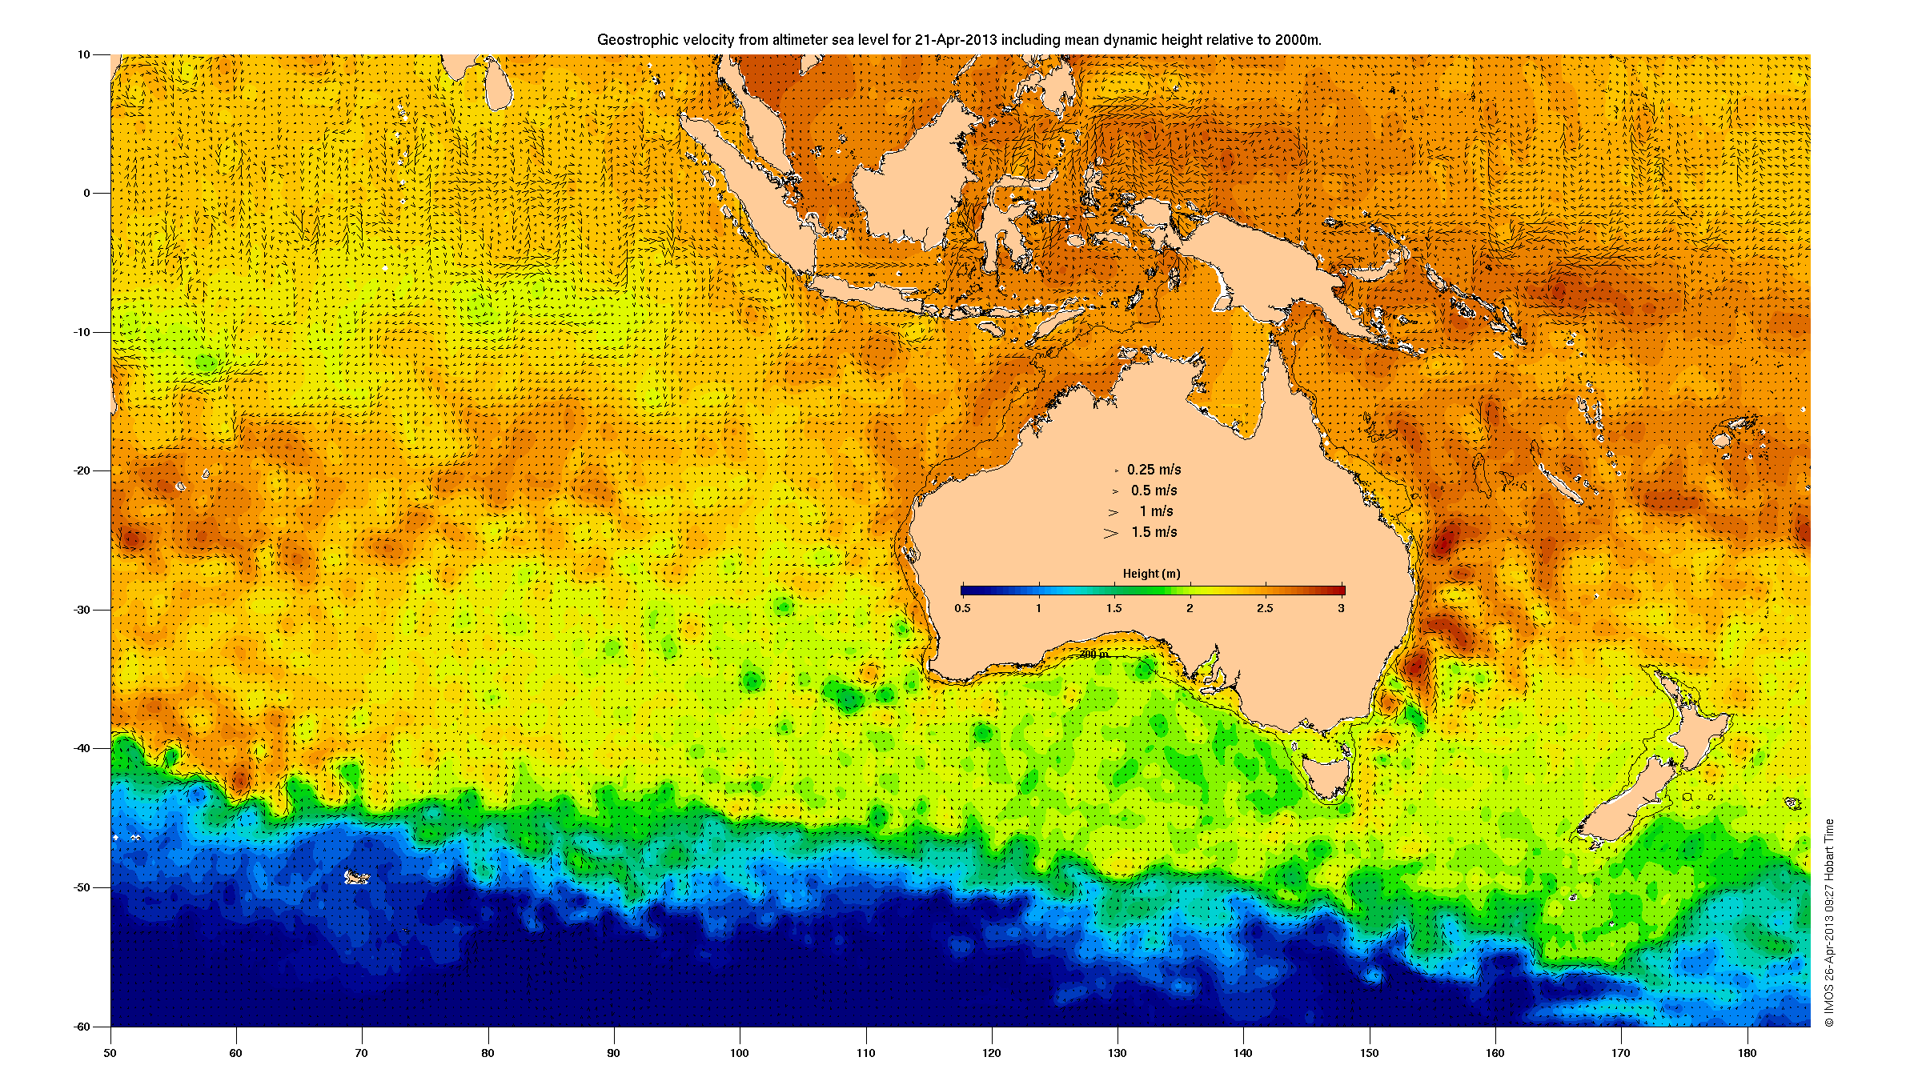Click longitude axis label 120
This screenshot has height=1081, width=1914.
(991, 1053)
